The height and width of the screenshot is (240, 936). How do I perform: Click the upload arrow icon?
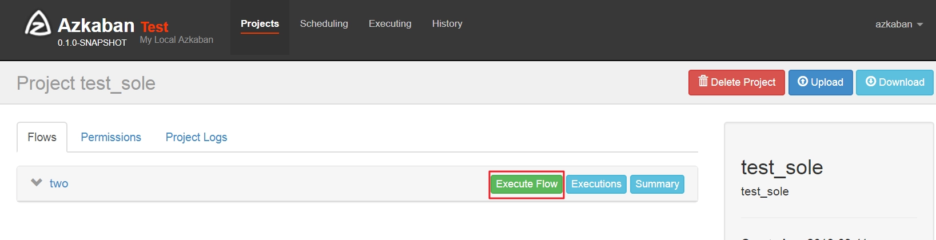tap(803, 82)
